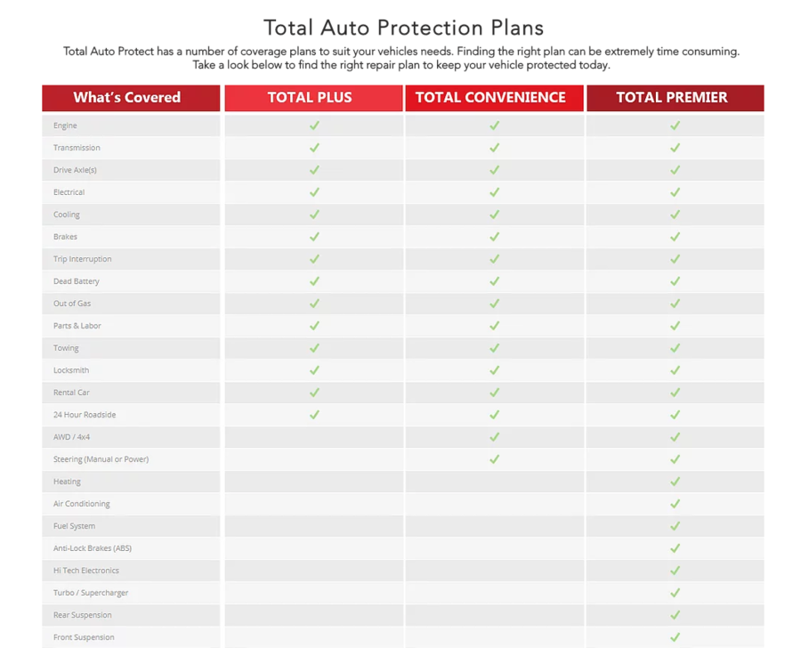Image resolution: width=801 pixels, height=648 pixels.
Task: Select the TOTAL PREMIER plan header
Action: pos(672,98)
